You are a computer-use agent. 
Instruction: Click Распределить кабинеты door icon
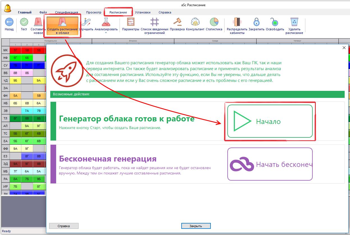237,22
